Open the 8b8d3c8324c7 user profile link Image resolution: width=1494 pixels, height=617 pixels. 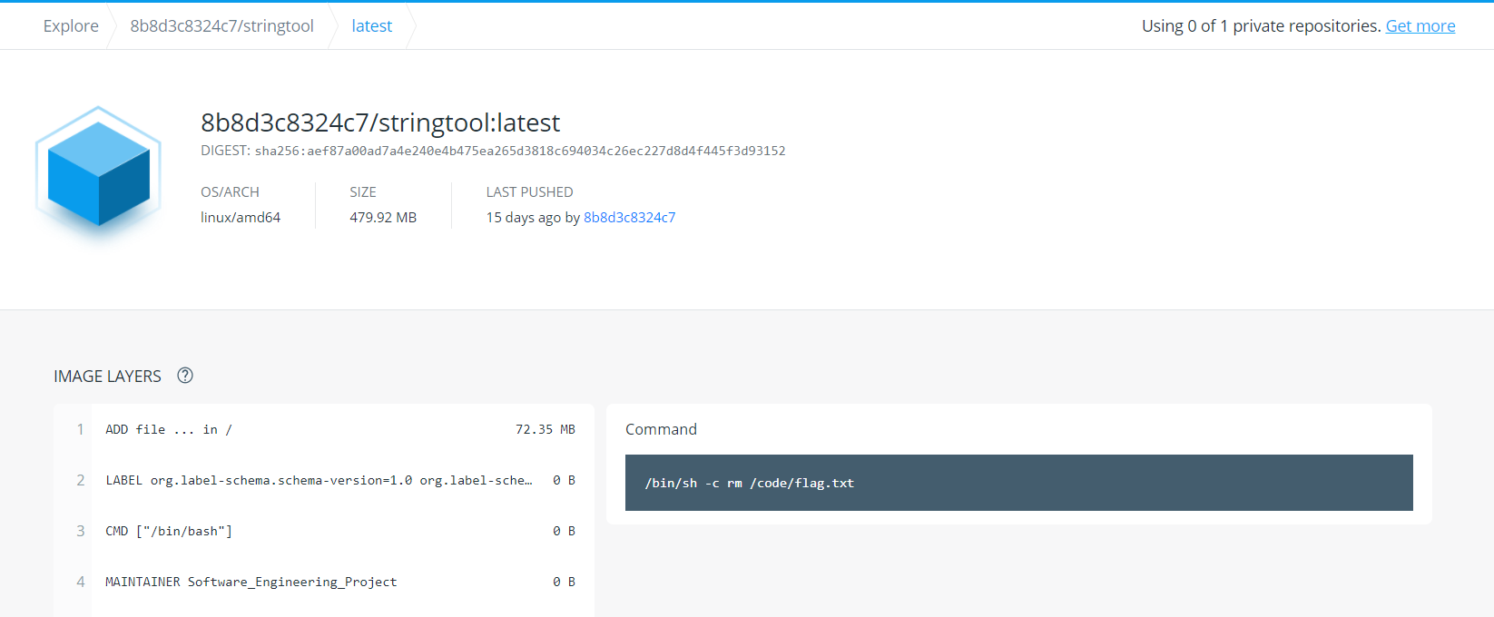click(x=630, y=218)
